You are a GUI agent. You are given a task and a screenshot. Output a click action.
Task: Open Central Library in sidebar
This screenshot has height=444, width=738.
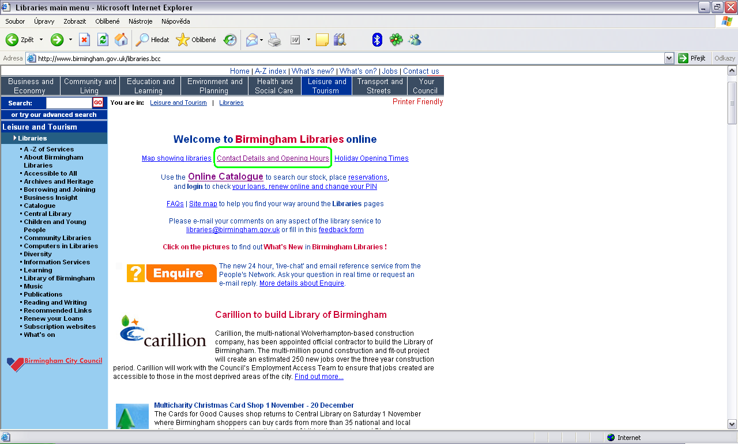tap(47, 214)
